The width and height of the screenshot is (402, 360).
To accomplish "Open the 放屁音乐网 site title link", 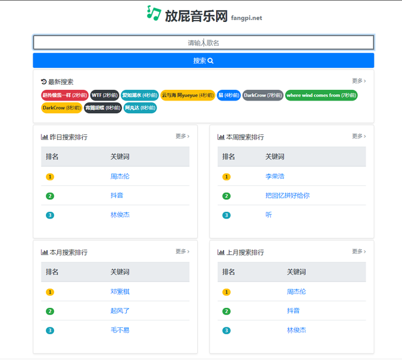I will pyautogui.click(x=196, y=16).
